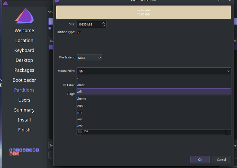Select the /home mount point option
237x168 pixels.
(x=154, y=99)
